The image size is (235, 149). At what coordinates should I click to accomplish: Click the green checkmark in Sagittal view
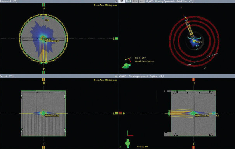(x=120, y=147)
